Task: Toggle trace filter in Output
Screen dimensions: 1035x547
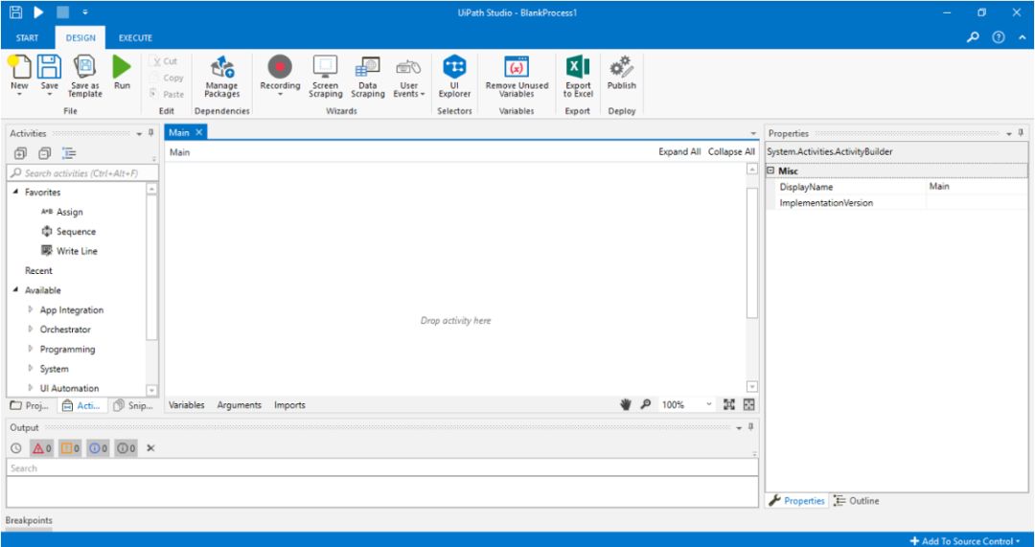Action: click(126, 448)
